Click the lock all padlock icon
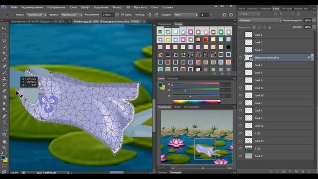This screenshot has height=179, width=318. (269, 27)
